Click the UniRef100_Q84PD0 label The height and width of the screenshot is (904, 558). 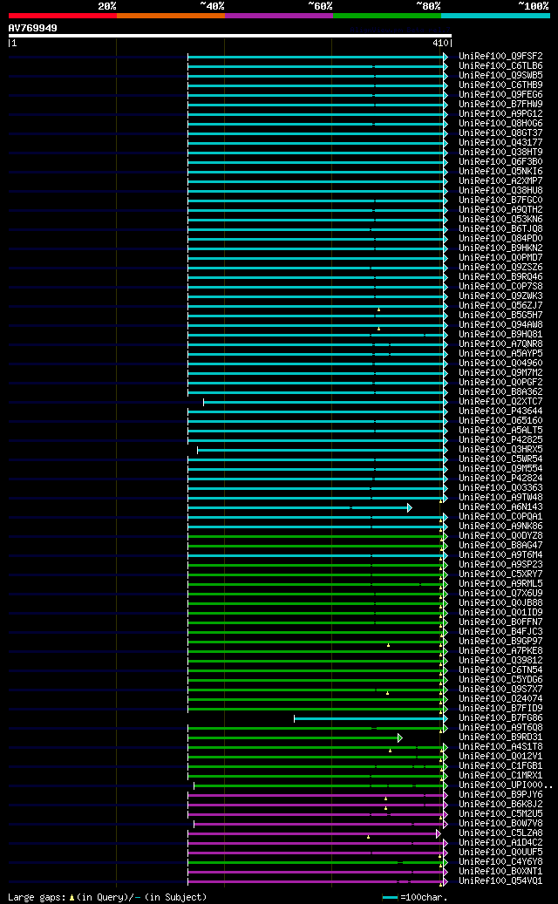click(500, 239)
